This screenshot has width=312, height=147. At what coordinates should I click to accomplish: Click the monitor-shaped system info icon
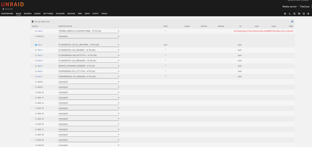tap(304, 14)
